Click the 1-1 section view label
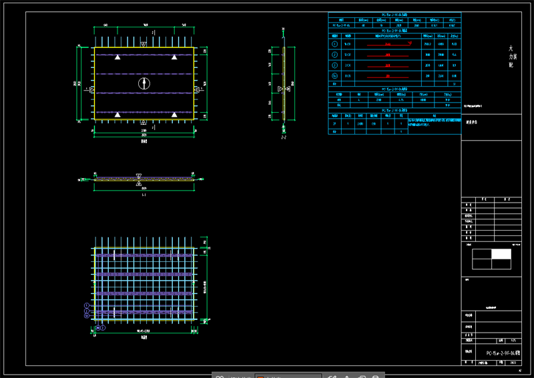Screen dimensions: 534x378 point(144,195)
